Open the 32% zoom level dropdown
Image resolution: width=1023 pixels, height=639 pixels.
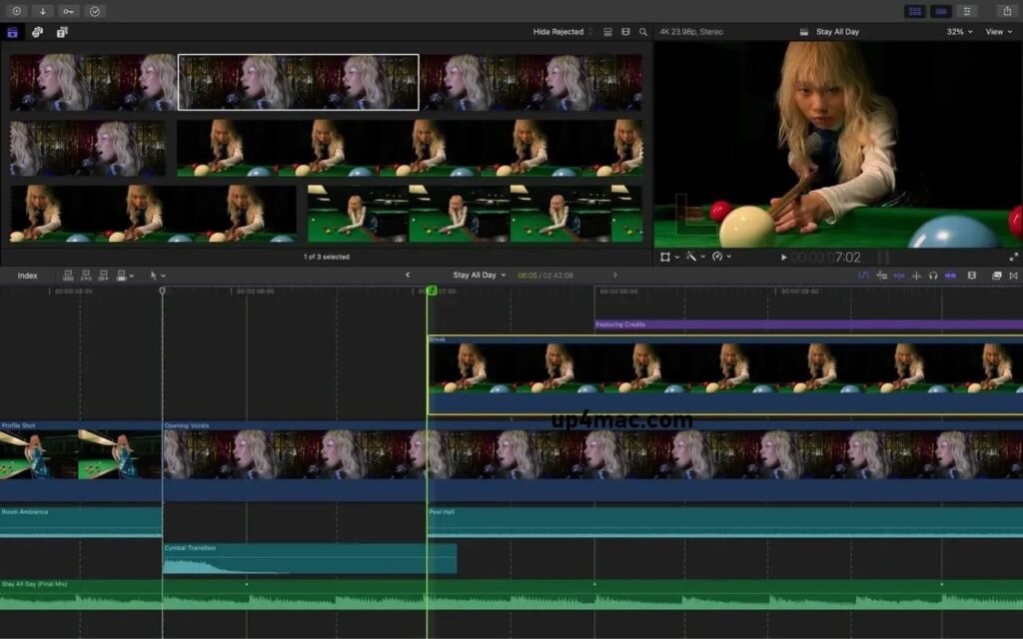(x=957, y=31)
